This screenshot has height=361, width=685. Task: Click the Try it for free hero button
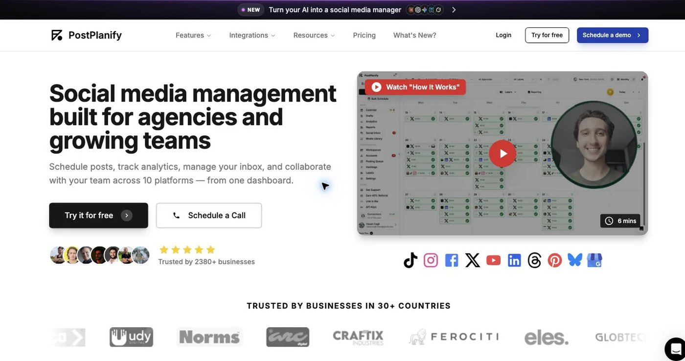tap(98, 215)
